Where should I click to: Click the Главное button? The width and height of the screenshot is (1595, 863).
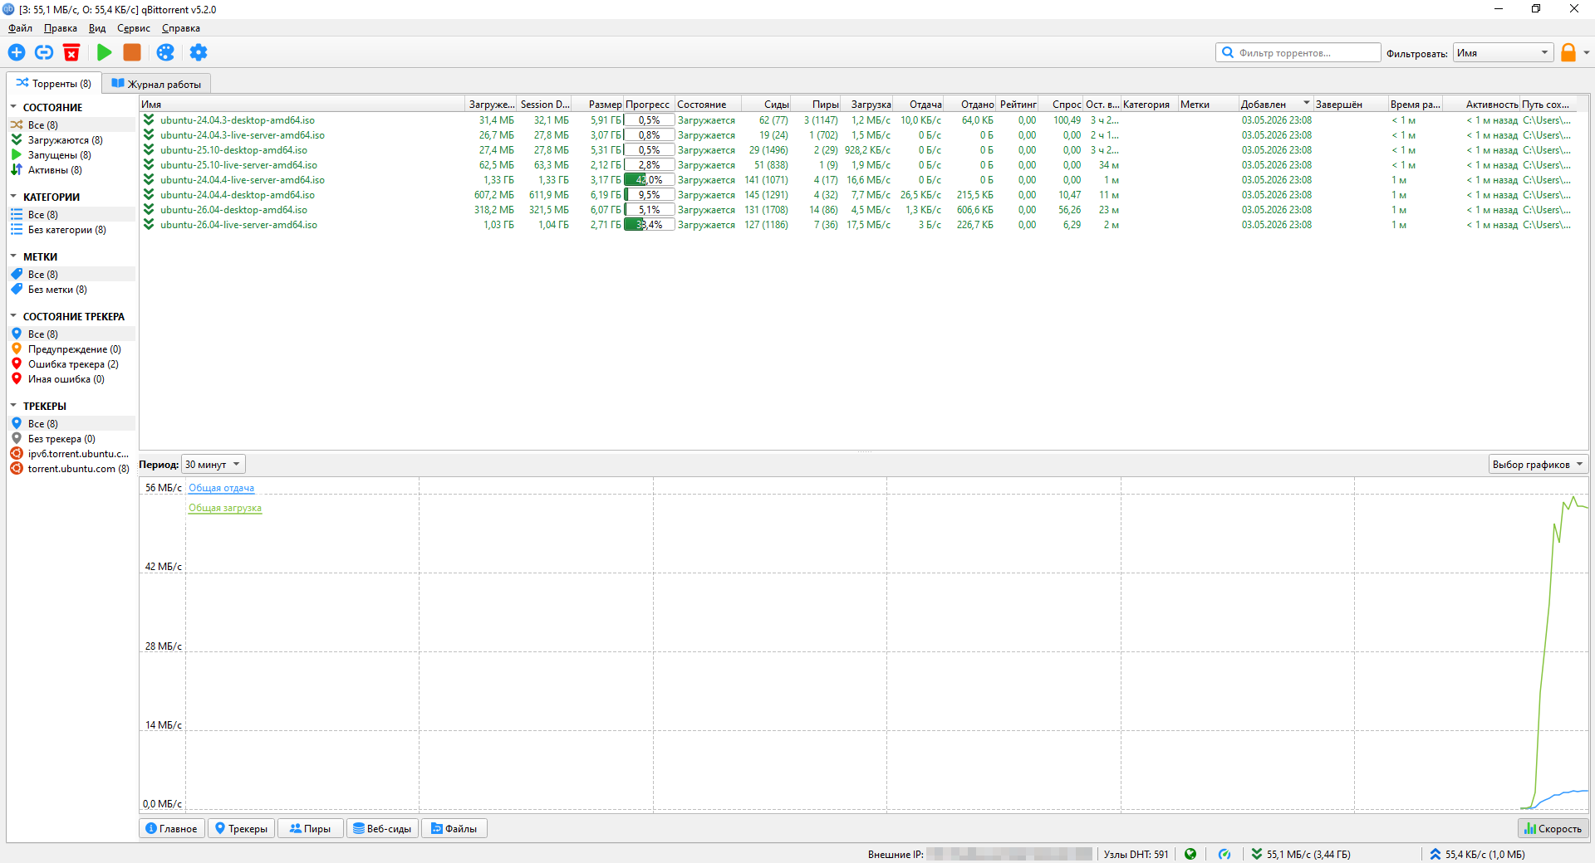(172, 828)
